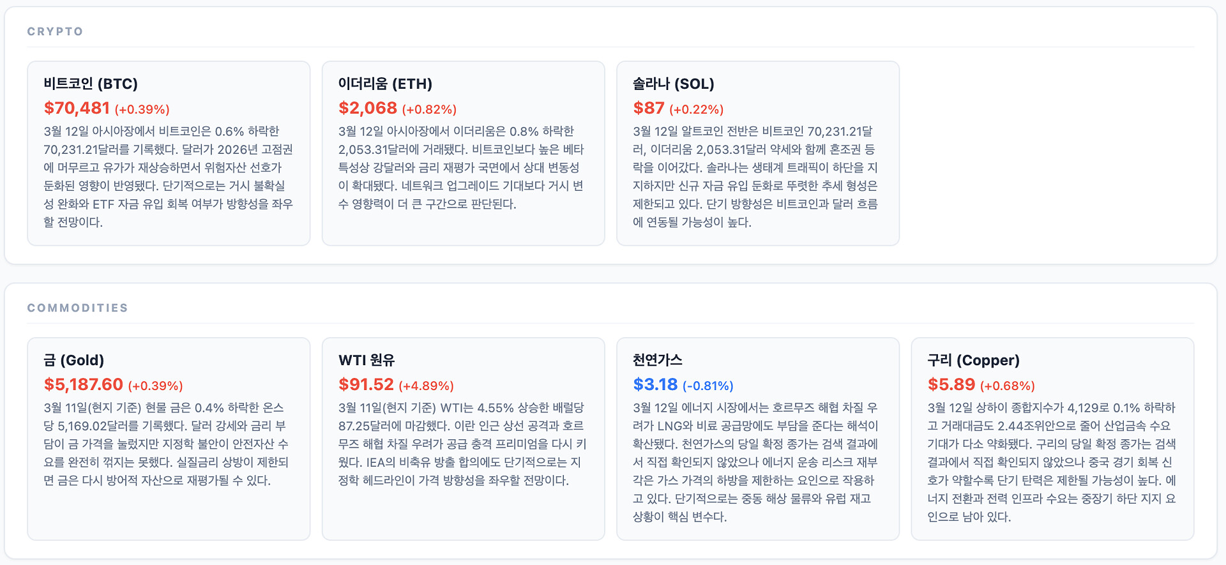1226x565 pixels.
Task: Open the WTI 원유 card title
Action: coord(367,360)
